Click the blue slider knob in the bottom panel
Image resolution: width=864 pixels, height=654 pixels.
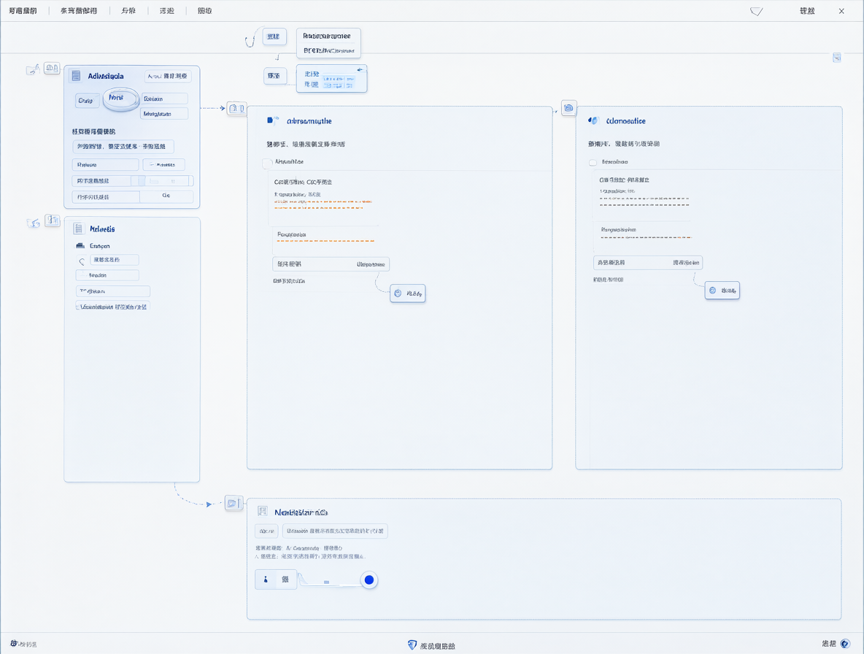(x=369, y=580)
